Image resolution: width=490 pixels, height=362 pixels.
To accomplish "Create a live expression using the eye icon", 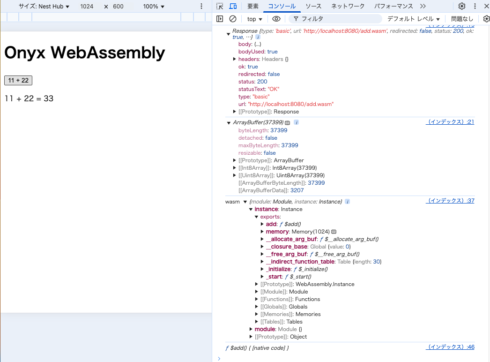I will (x=276, y=19).
